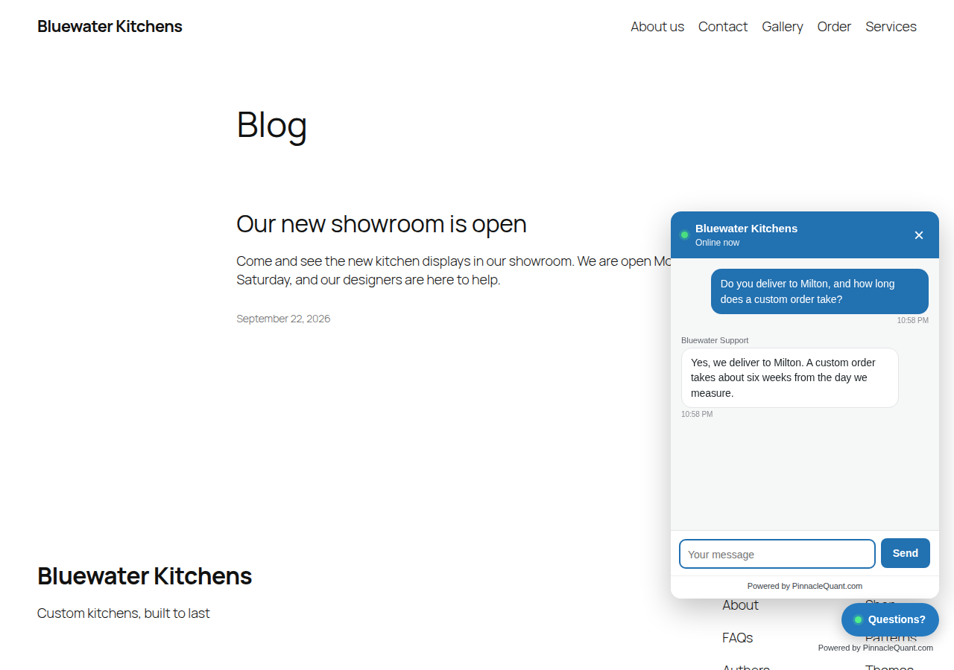The height and width of the screenshot is (670, 954).
Task: Open the About us menu item
Action: [657, 27]
